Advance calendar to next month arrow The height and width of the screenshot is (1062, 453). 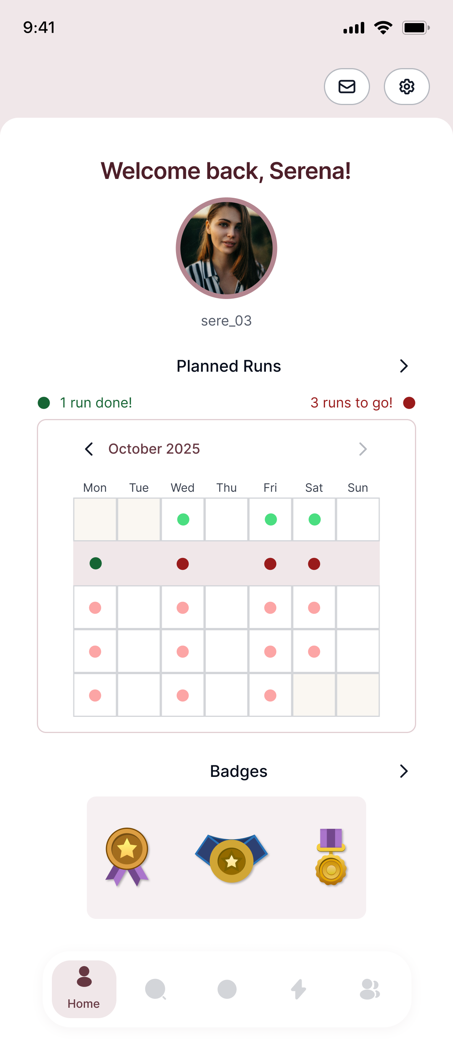[x=362, y=449]
